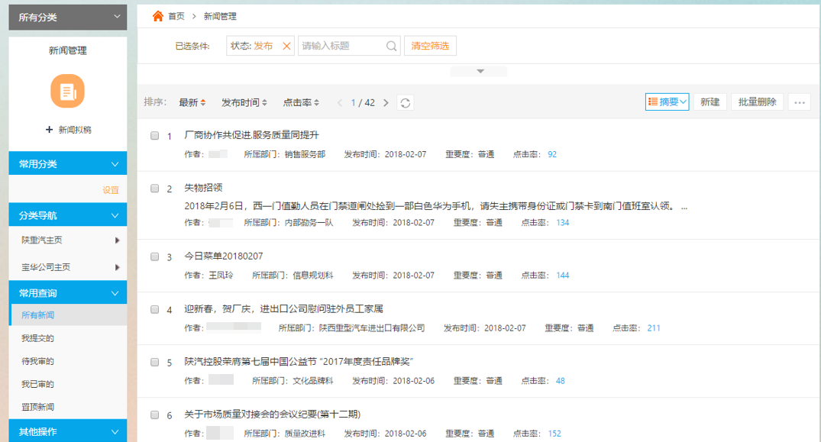The width and height of the screenshot is (821, 442).
Task: Check the box for news item 1
Action: coord(154,135)
